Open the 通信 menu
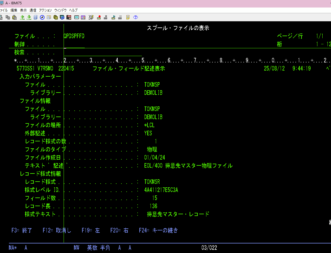 [33, 10]
